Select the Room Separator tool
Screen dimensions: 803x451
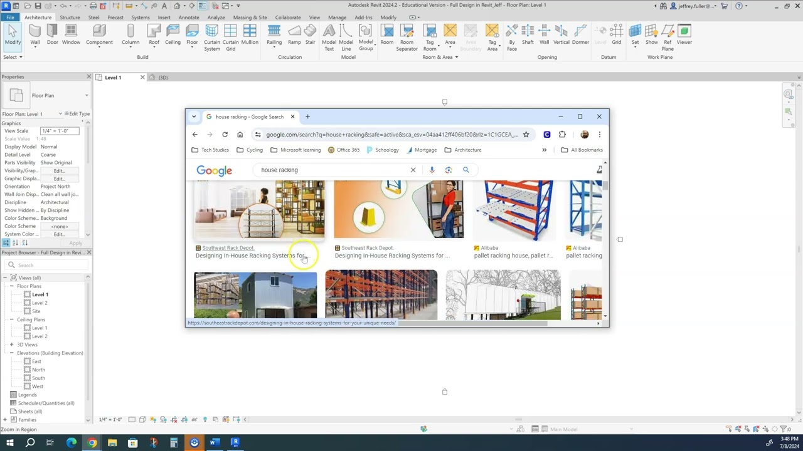coord(407,38)
